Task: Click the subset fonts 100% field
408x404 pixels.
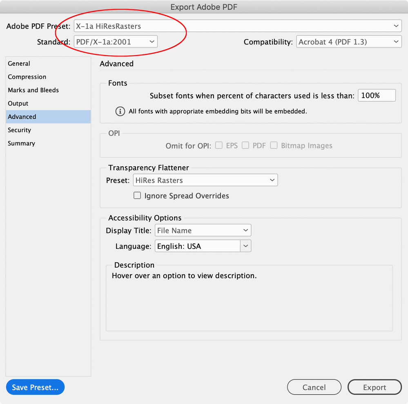Action: click(377, 96)
